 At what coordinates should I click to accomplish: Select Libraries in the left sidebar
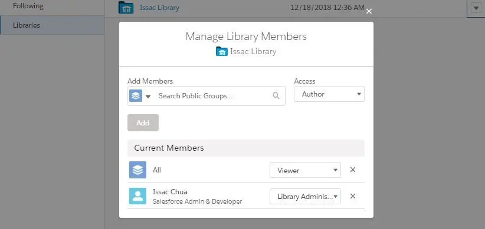point(52,25)
